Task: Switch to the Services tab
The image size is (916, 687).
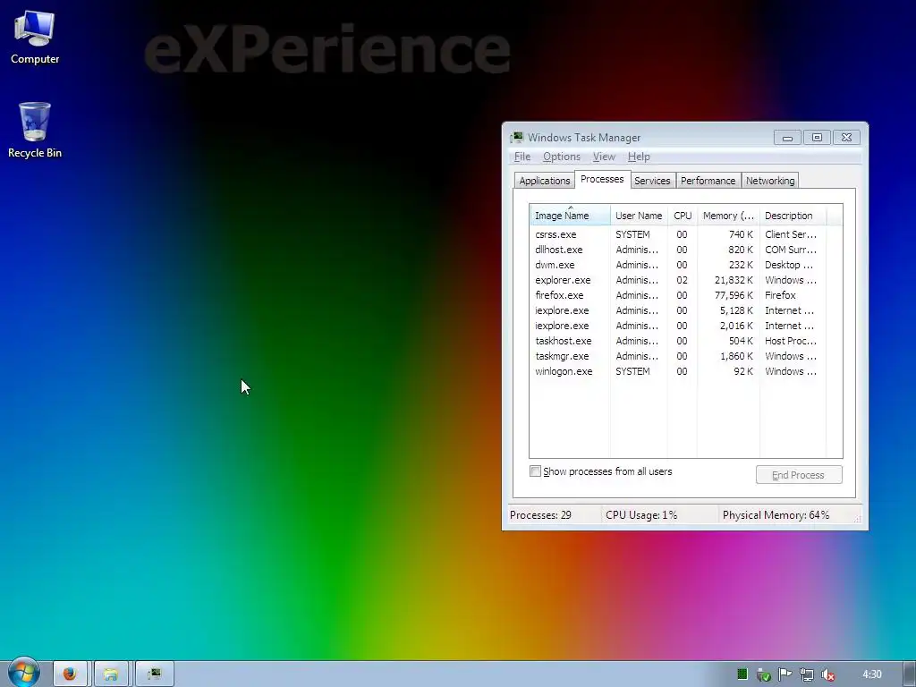Action: pyautogui.click(x=652, y=181)
